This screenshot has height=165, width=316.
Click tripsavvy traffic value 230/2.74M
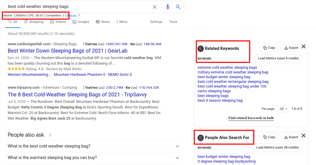point(114,88)
